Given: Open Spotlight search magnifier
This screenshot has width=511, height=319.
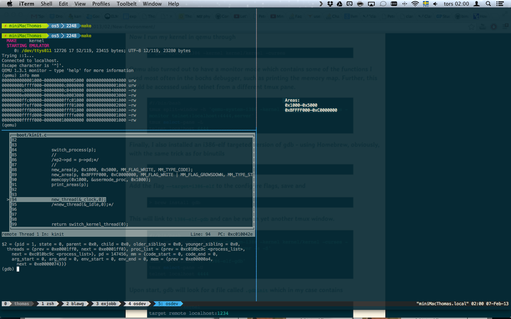Looking at the screenshot, I should [488, 4].
